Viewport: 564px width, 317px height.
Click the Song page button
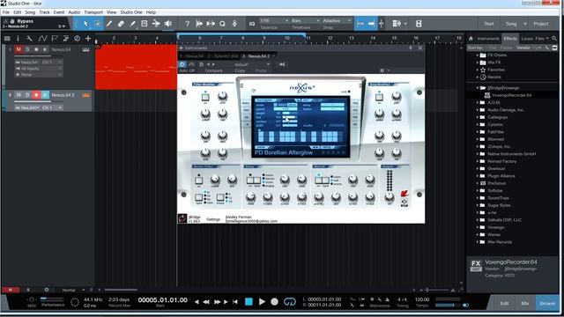[511, 24]
